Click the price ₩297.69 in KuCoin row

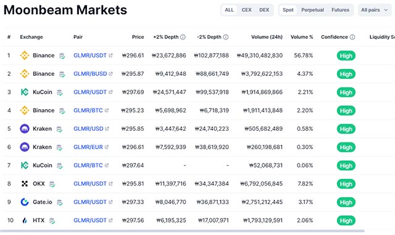(133, 92)
